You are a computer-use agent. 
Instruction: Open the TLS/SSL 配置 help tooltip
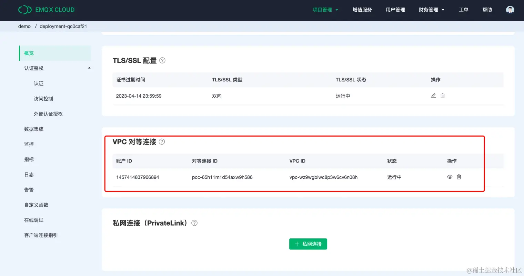(x=162, y=60)
